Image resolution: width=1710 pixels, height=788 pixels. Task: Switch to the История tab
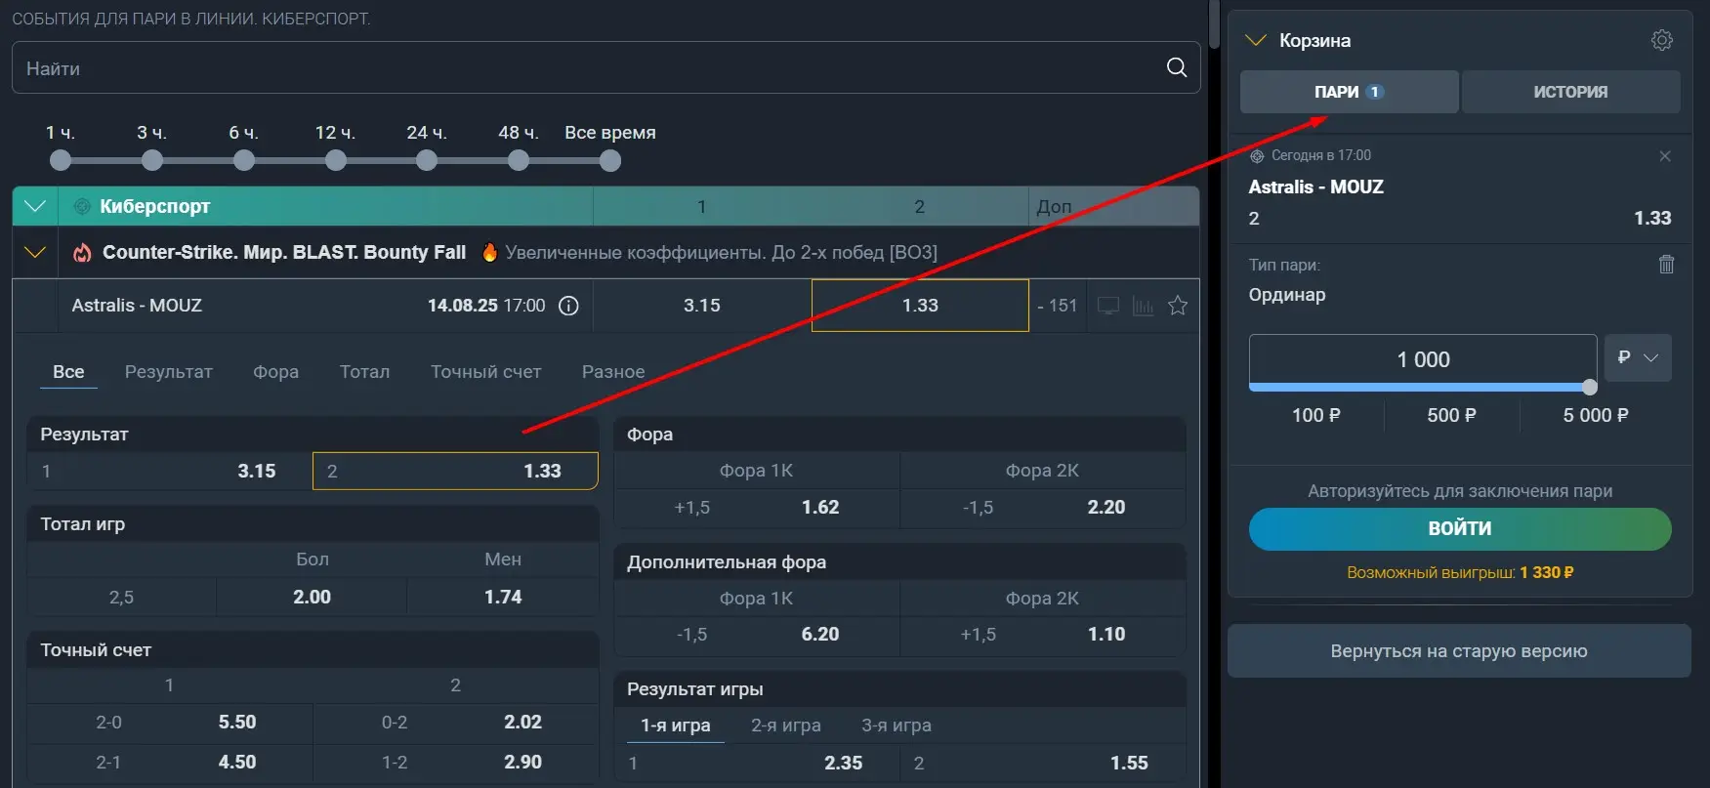pyautogui.click(x=1569, y=92)
